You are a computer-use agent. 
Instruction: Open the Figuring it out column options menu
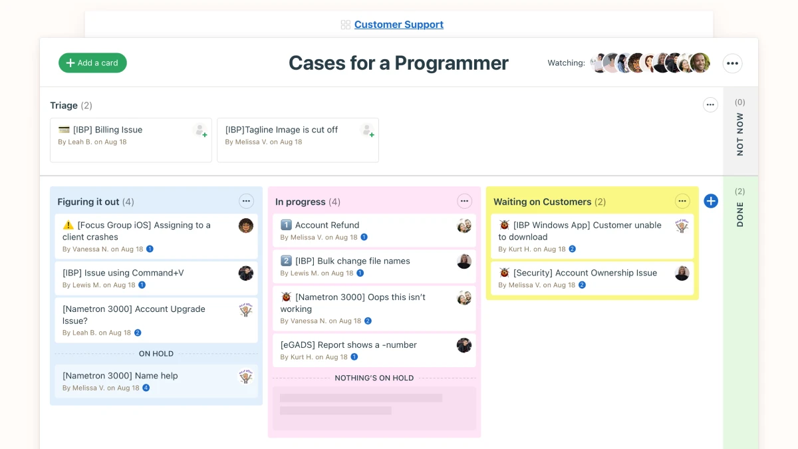coord(246,201)
